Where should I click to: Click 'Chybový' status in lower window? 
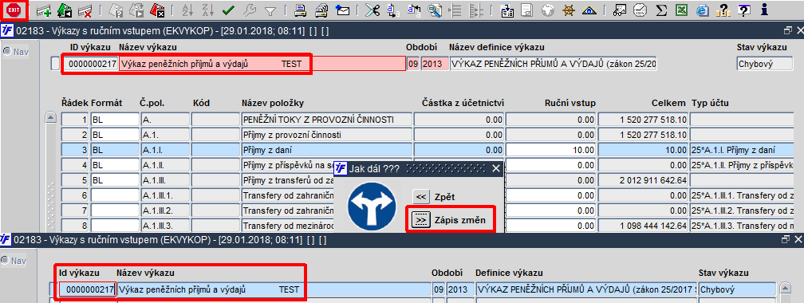[737, 289]
